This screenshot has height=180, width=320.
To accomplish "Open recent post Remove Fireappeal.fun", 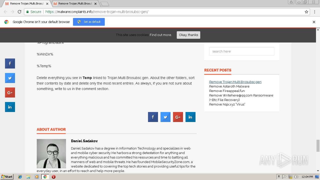I will 227,91.
